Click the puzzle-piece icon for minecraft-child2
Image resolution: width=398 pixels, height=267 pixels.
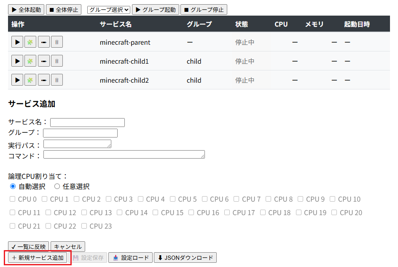point(30,80)
